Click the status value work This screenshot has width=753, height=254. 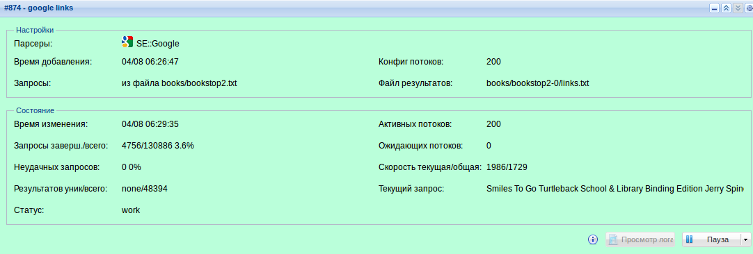click(131, 210)
